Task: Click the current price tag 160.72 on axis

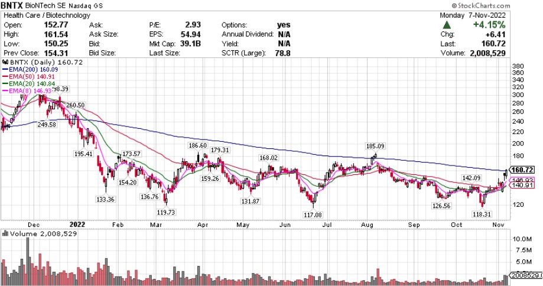Action: [522, 170]
